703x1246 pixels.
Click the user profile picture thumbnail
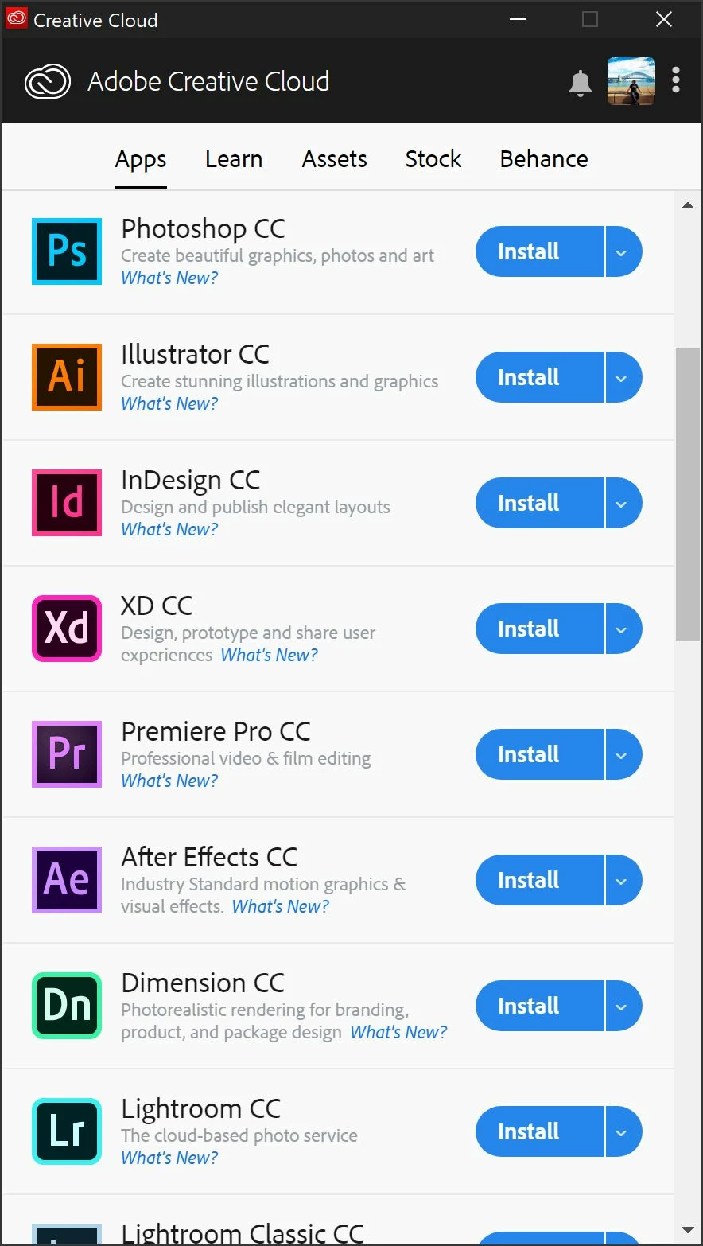631,81
